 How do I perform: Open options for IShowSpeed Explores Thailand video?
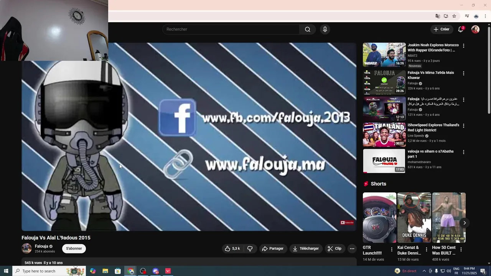point(463,126)
